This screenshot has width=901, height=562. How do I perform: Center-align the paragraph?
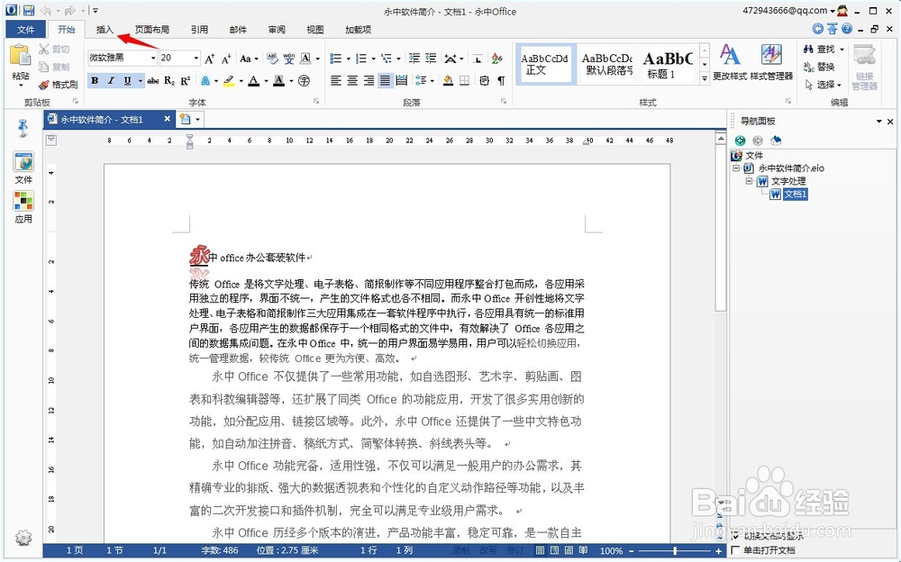click(x=353, y=80)
